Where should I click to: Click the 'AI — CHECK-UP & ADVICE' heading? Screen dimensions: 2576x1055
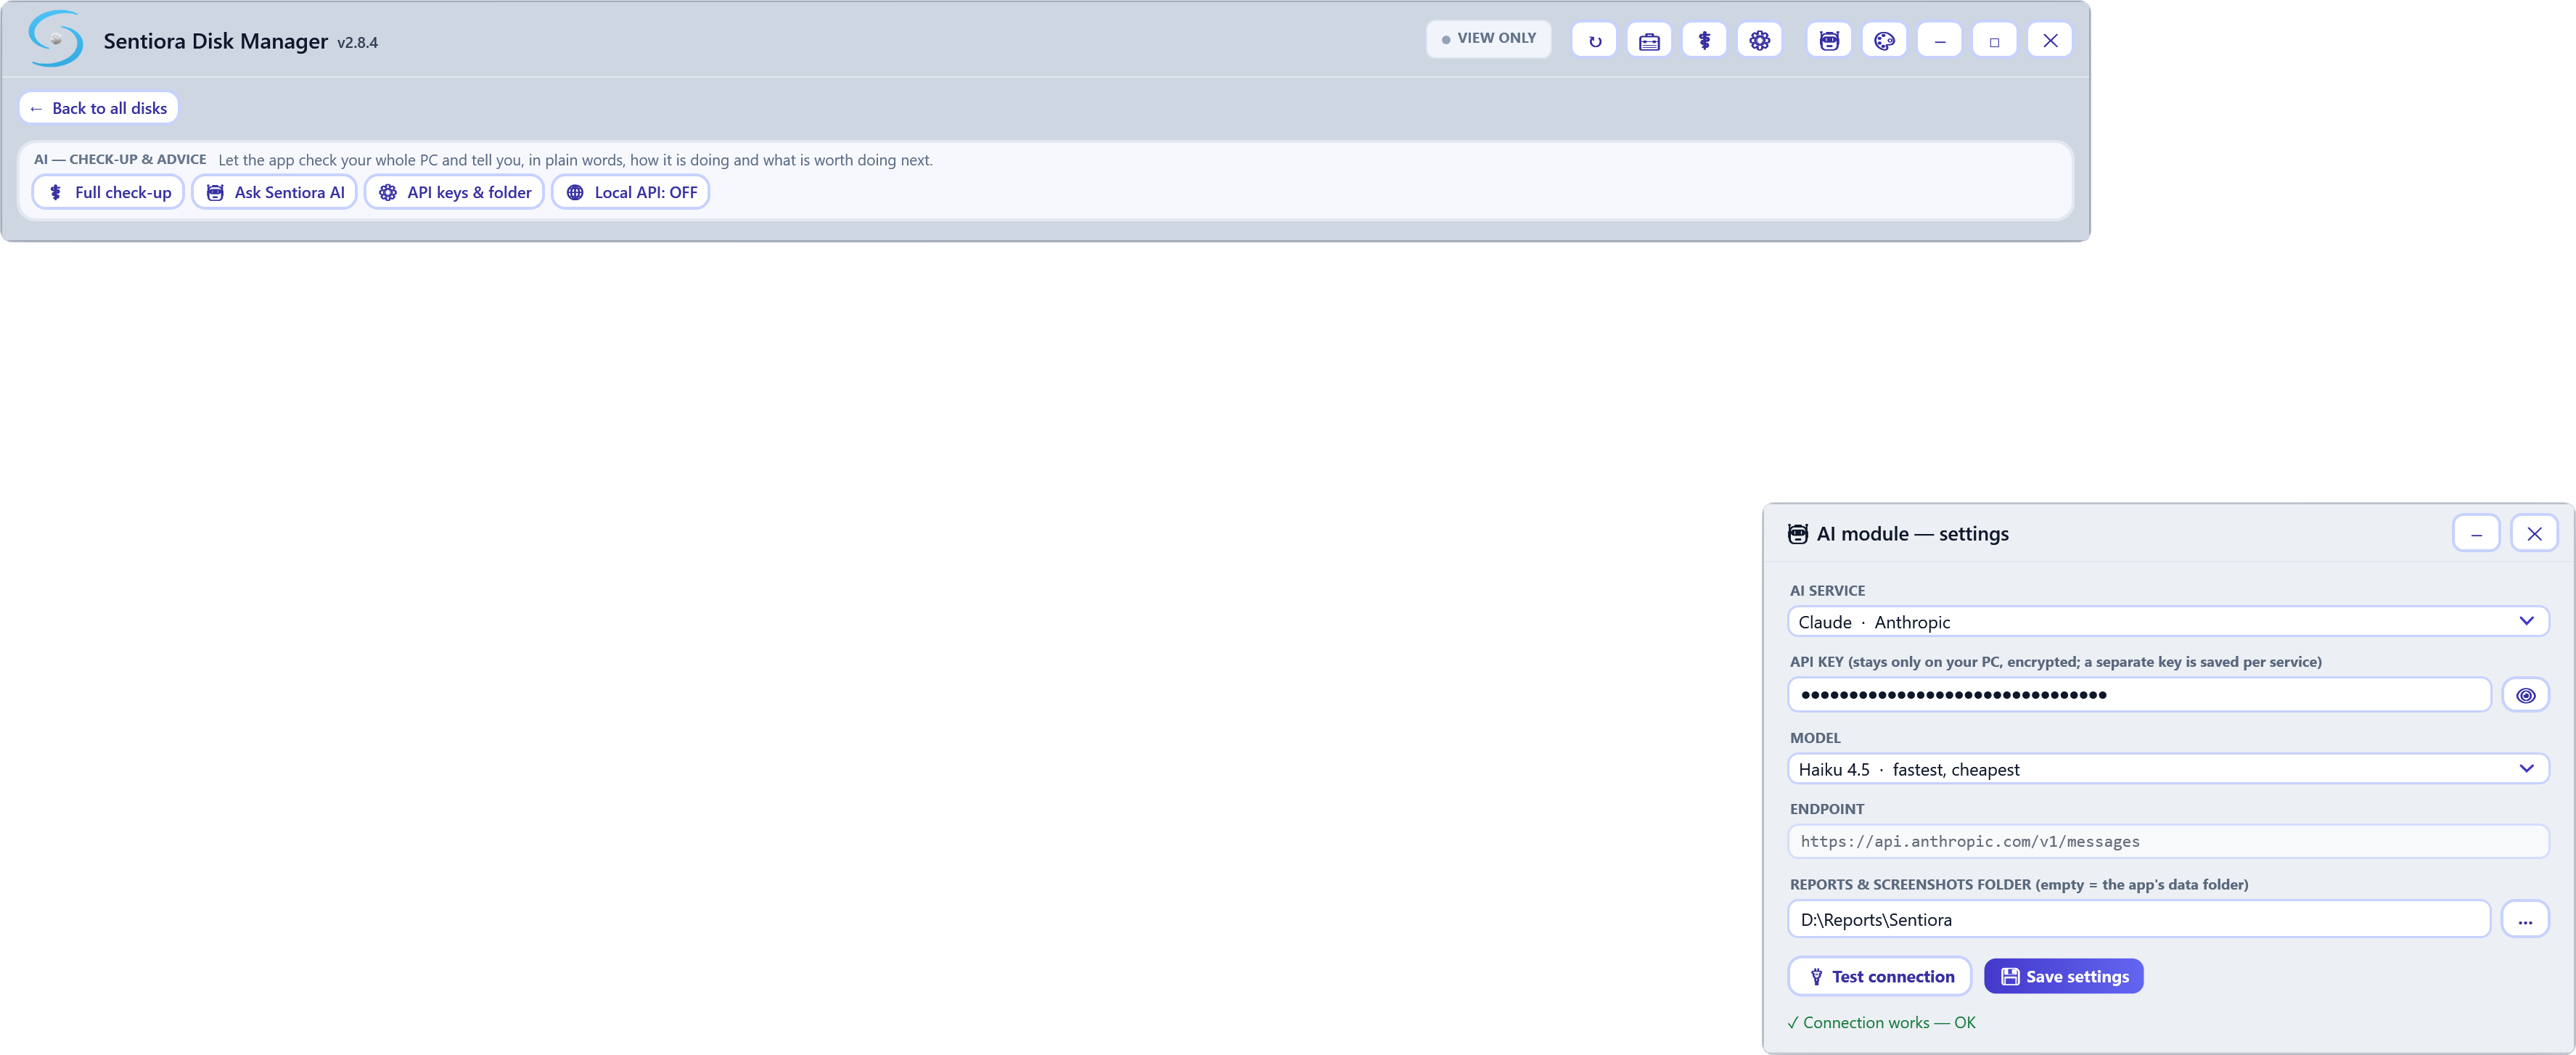tap(120, 159)
